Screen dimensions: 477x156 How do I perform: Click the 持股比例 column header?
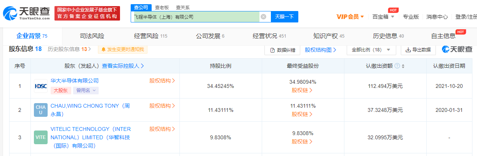(x=220, y=66)
